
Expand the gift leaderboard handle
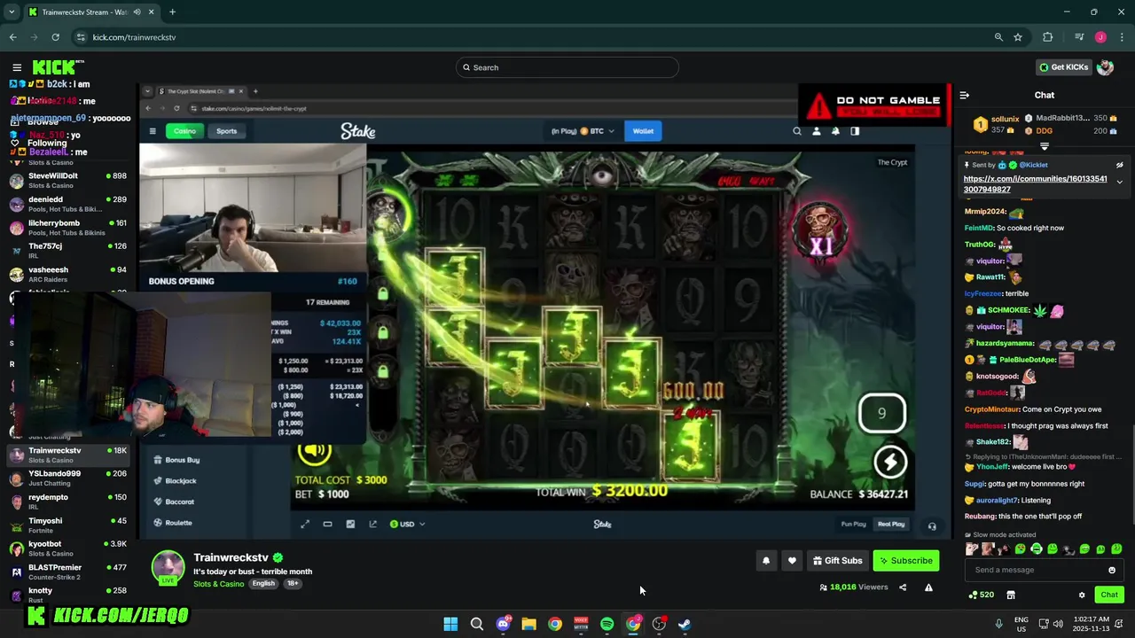coord(1045,146)
